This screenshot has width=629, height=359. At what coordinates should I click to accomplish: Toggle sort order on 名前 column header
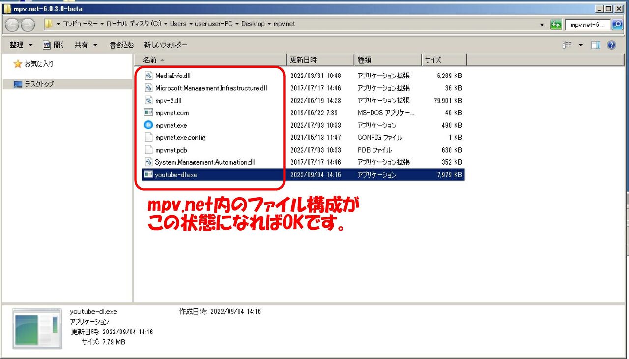[152, 59]
